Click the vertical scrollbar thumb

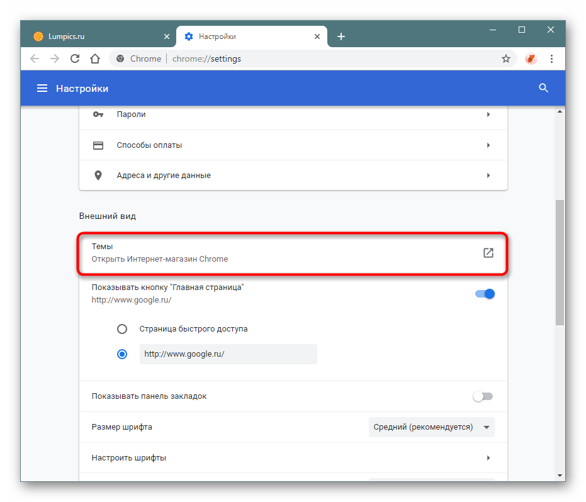[x=560, y=262]
